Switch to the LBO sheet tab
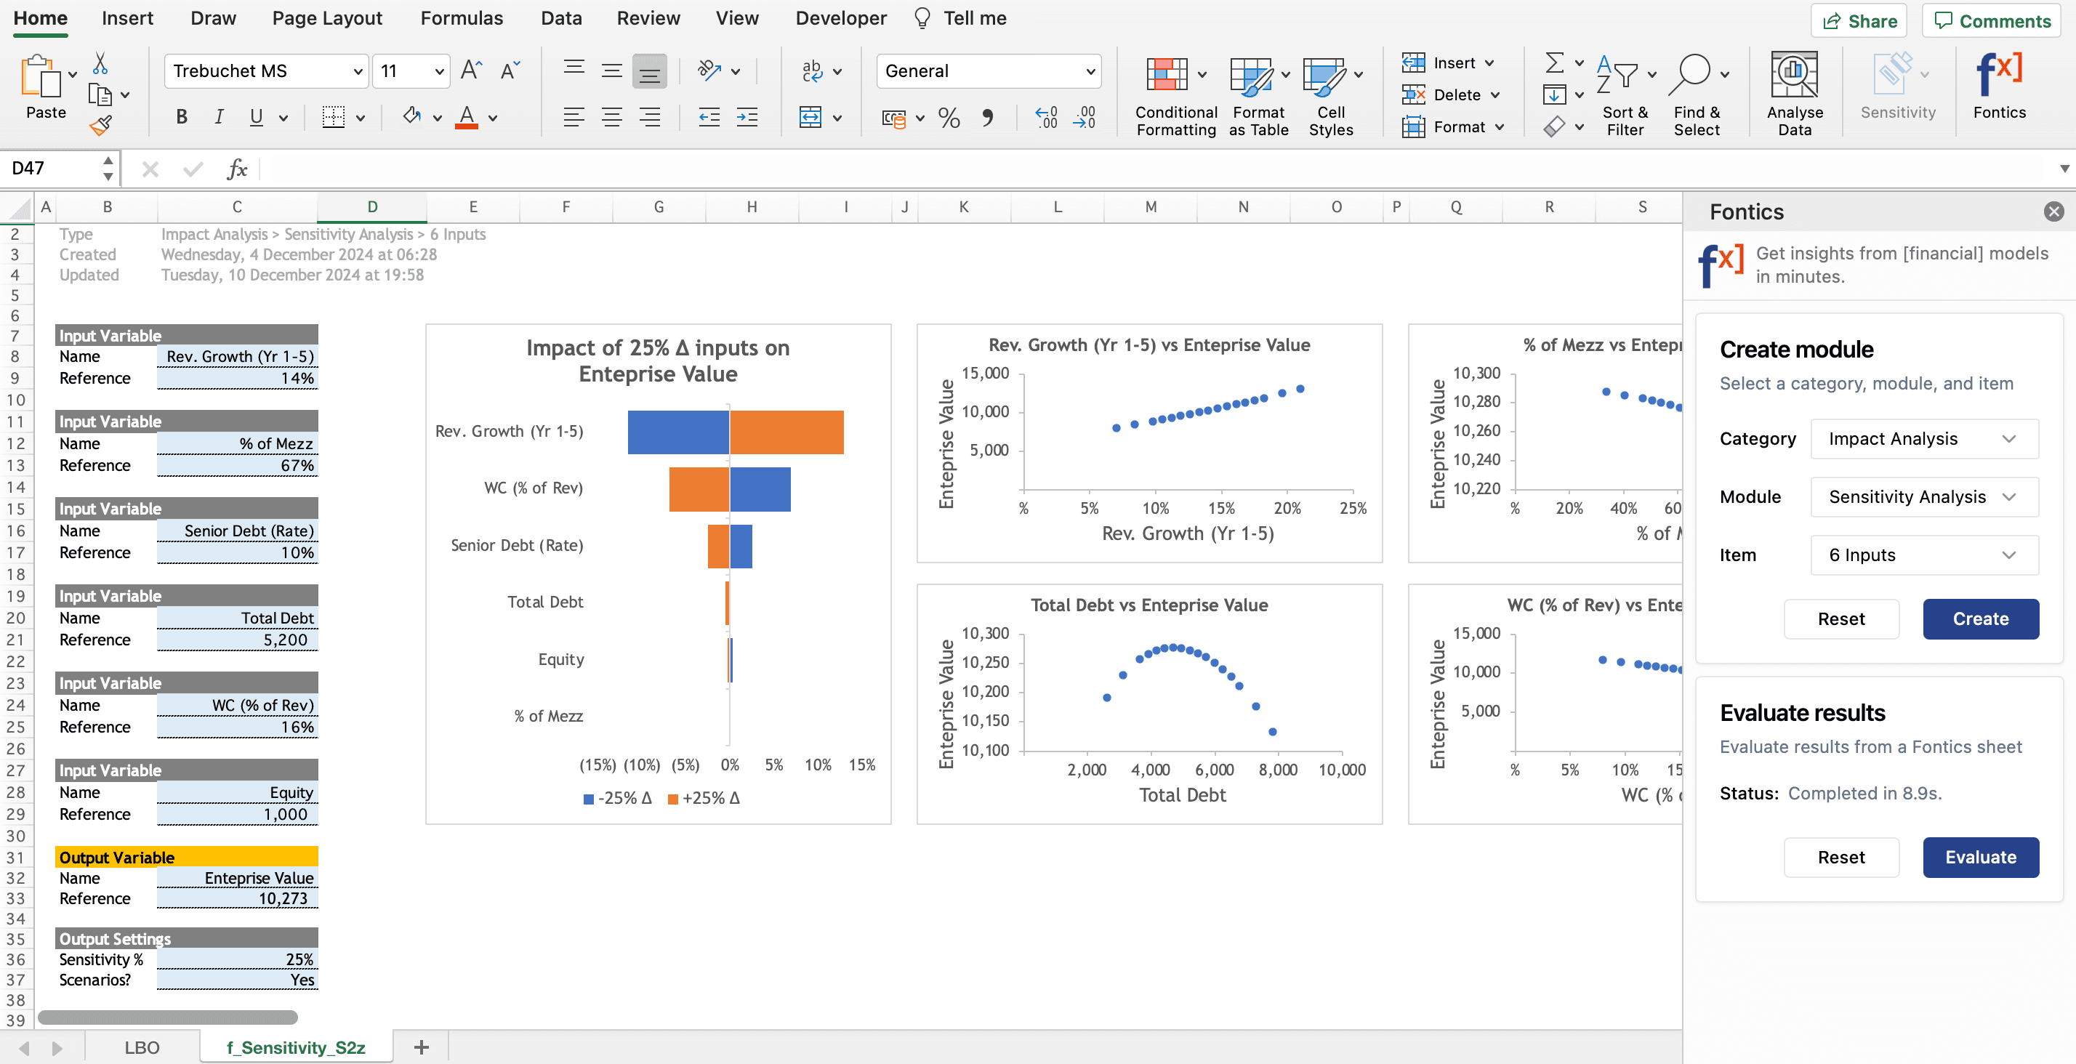The height and width of the screenshot is (1064, 2076). [142, 1047]
